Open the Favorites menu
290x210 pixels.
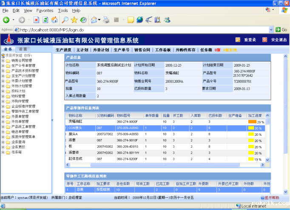[x=45, y=10]
